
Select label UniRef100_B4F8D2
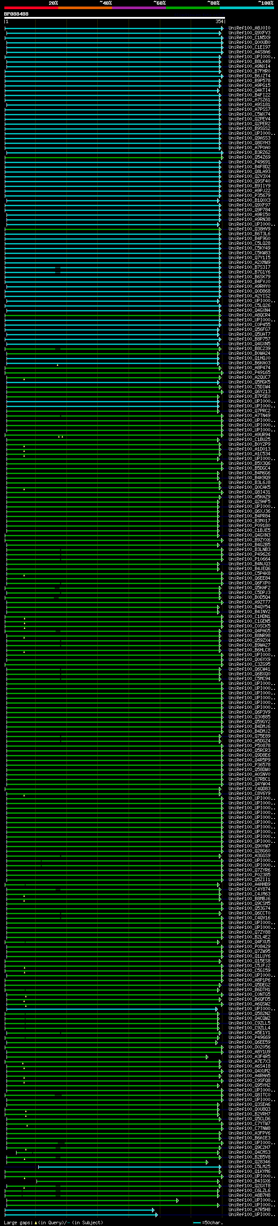(249, 167)
